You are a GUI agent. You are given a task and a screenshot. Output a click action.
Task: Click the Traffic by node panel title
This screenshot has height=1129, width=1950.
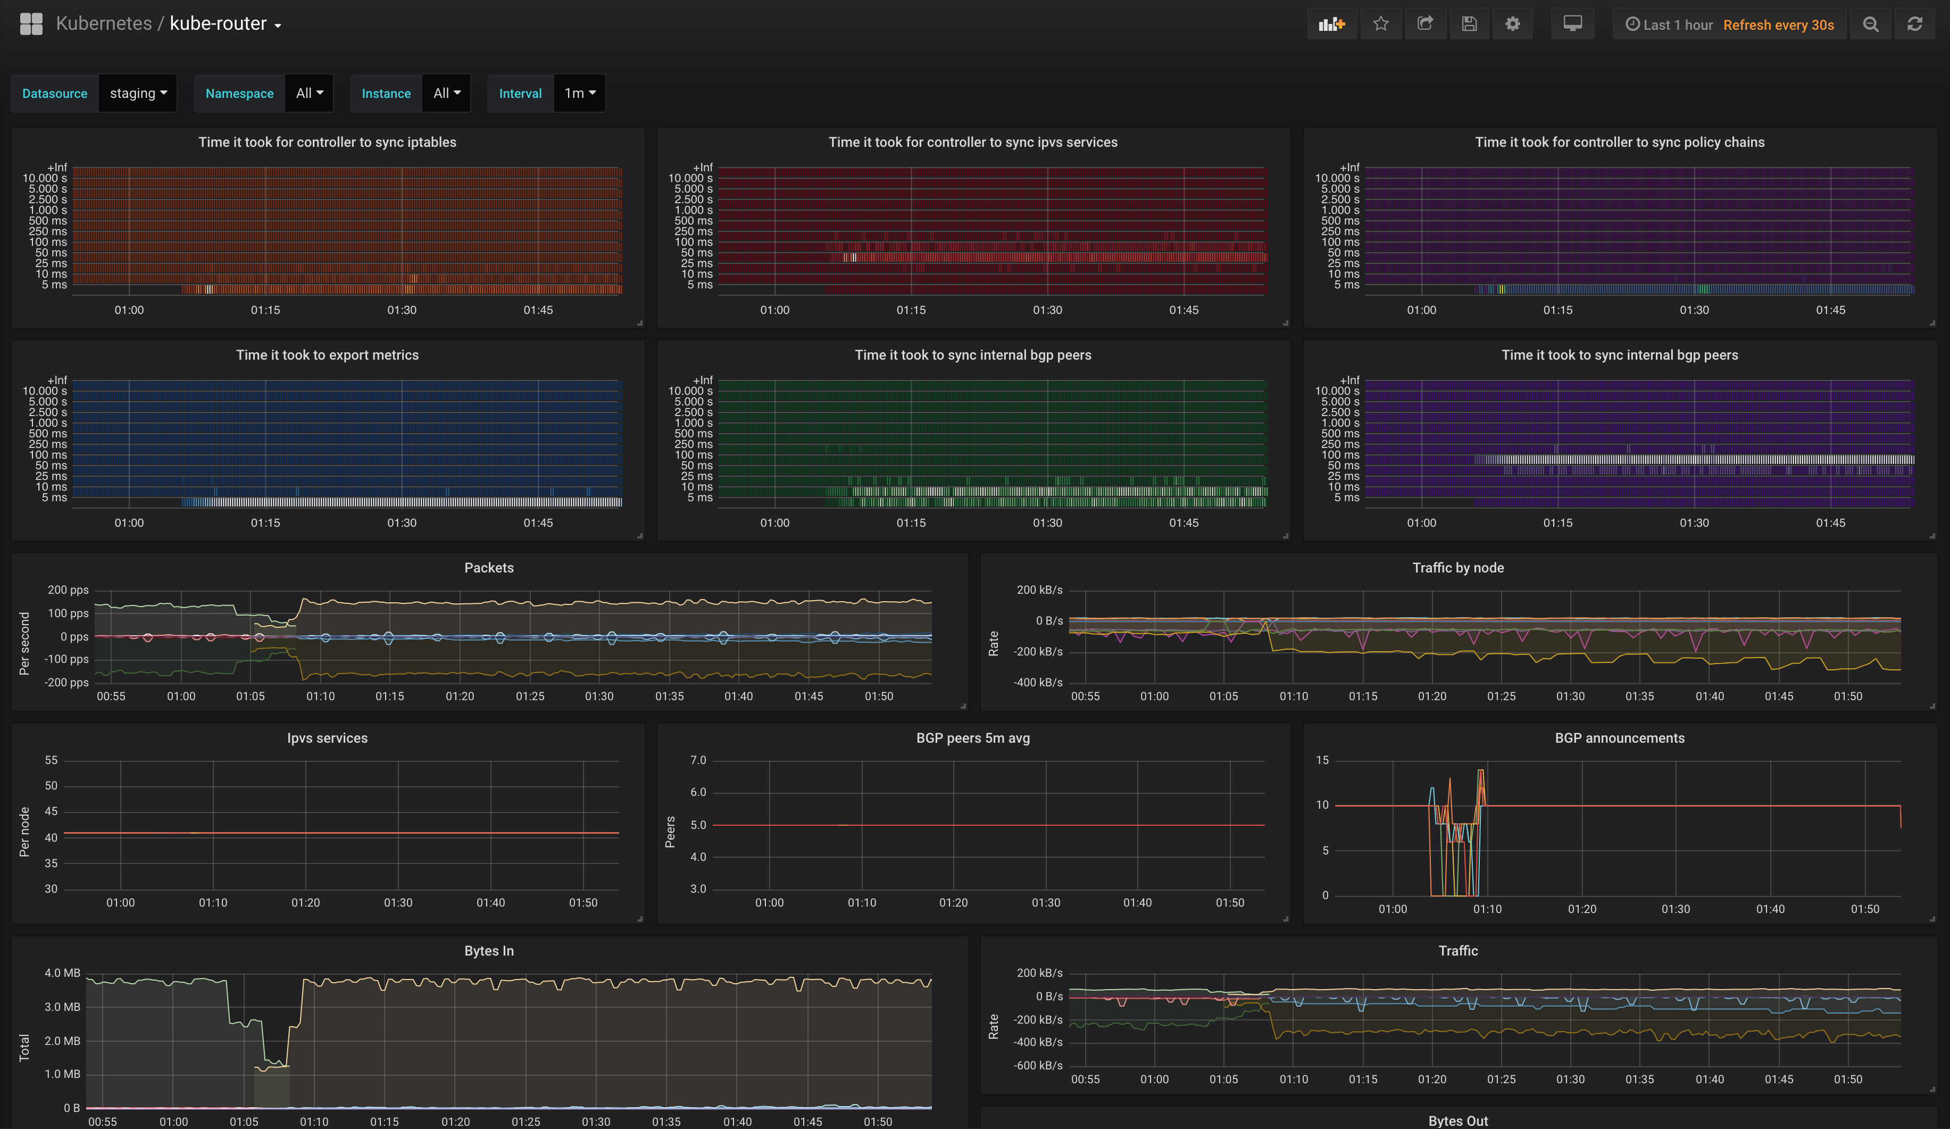pos(1457,567)
